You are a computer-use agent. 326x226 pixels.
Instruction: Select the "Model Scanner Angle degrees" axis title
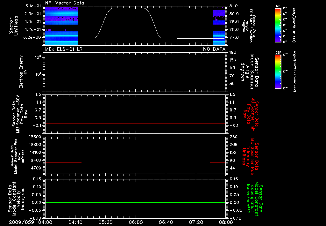[250, 72]
